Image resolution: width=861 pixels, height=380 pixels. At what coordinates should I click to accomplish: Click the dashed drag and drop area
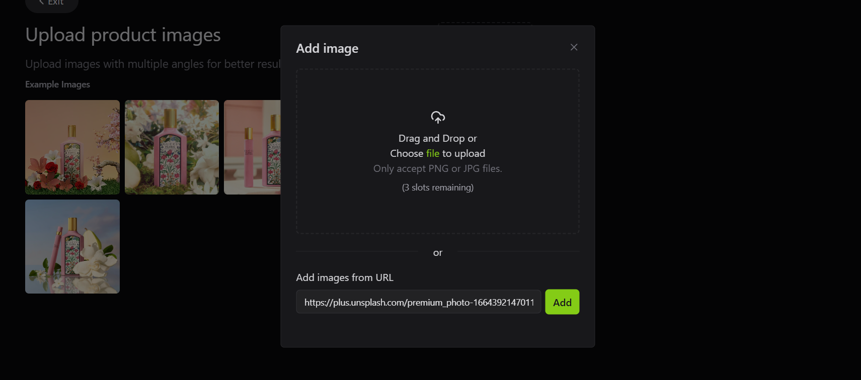tap(438, 151)
